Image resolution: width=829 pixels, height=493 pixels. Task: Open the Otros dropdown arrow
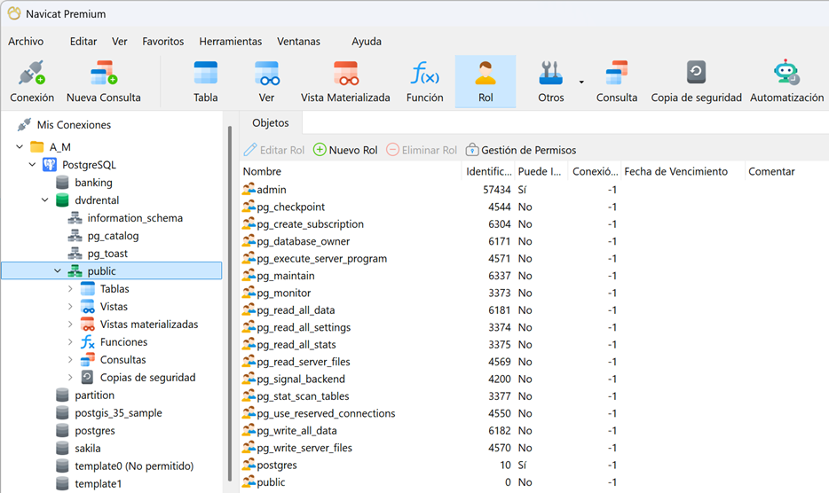[581, 82]
